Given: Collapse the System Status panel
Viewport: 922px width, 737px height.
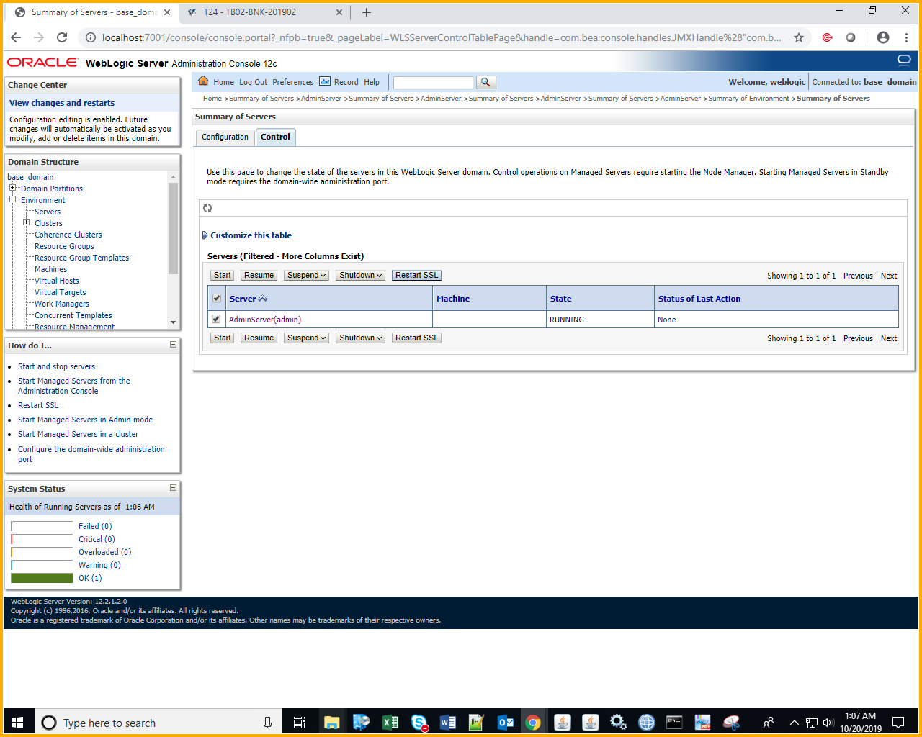Looking at the screenshot, I should (173, 488).
